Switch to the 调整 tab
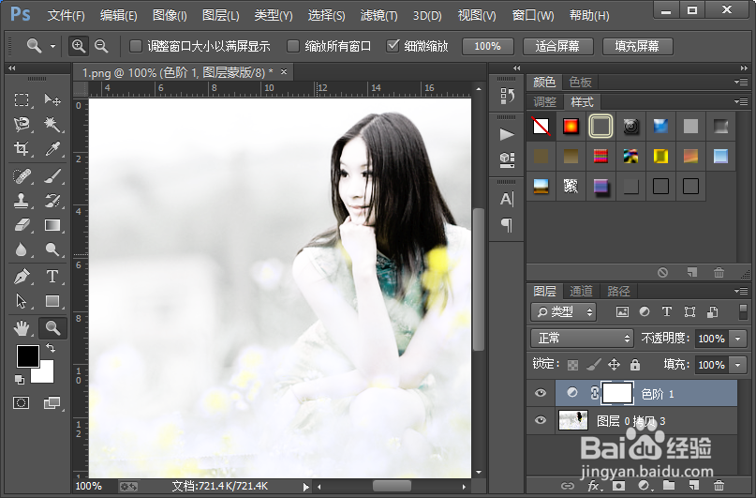The width and height of the screenshot is (756, 498). coord(545,102)
